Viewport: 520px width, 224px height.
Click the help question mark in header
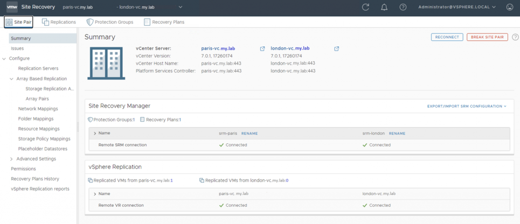pos(403,7)
